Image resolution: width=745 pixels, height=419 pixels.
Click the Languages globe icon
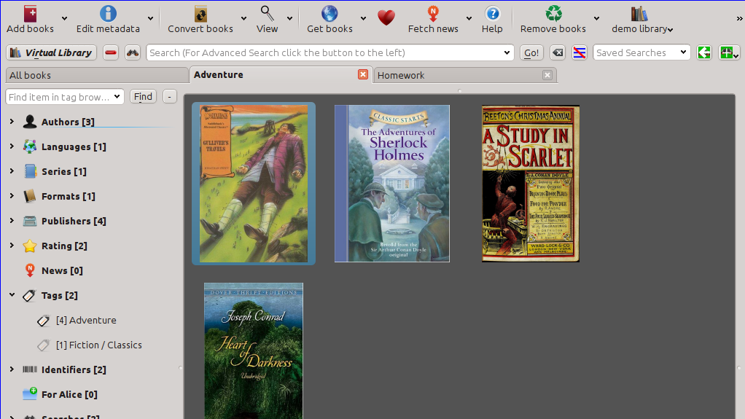point(29,146)
